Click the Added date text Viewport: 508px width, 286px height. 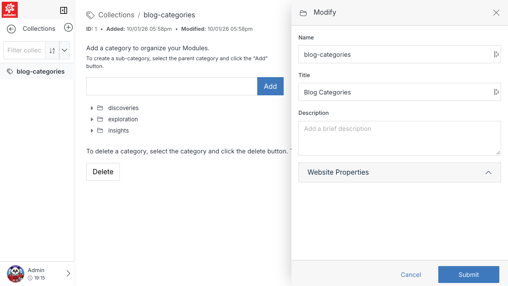point(139,29)
